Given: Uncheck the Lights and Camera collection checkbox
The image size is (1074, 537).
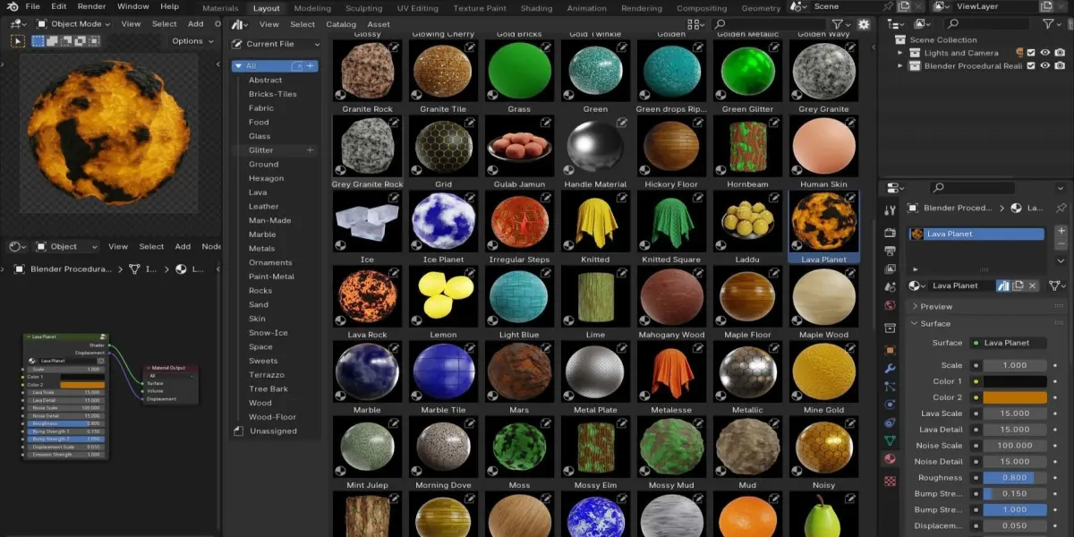Looking at the screenshot, I should (x=1031, y=53).
